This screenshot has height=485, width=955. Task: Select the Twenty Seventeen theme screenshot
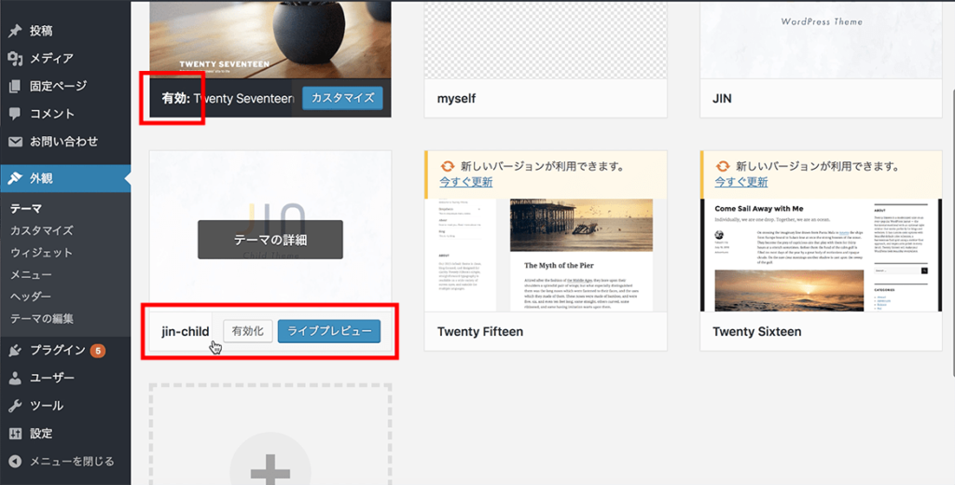[x=270, y=39]
